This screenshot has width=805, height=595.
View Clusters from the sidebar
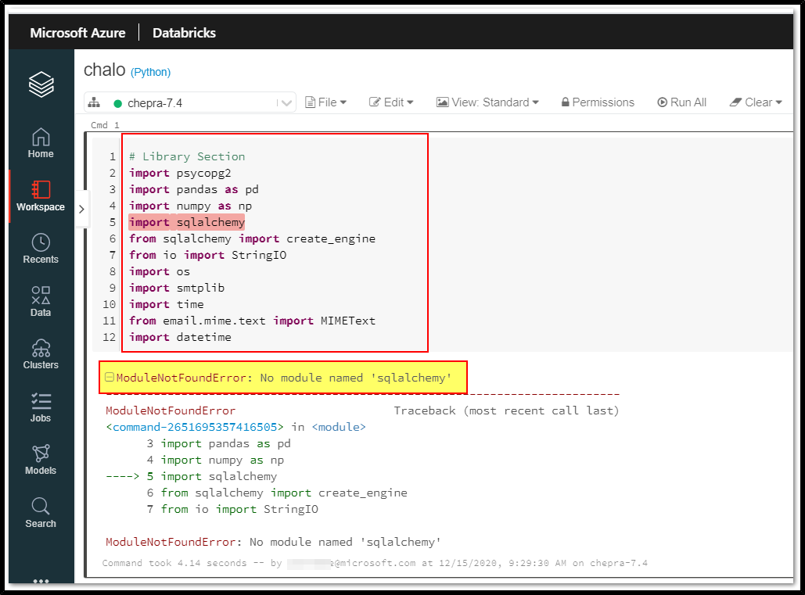tap(40, 353)
